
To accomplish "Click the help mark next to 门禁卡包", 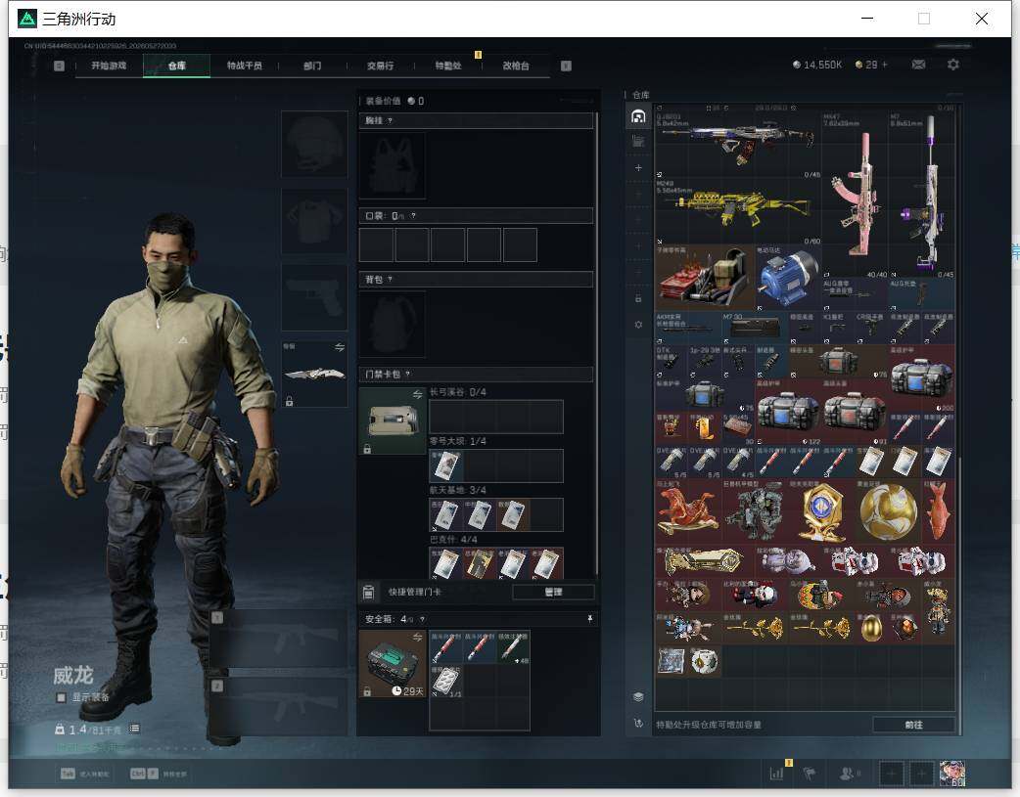I will pyautogui.click(x=408, y=374).
